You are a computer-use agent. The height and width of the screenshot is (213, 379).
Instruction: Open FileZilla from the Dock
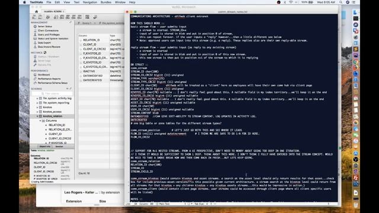(x=355, y=177)
